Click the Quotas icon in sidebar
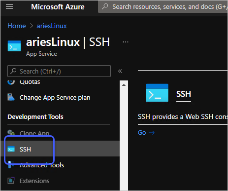 point(11,82)
